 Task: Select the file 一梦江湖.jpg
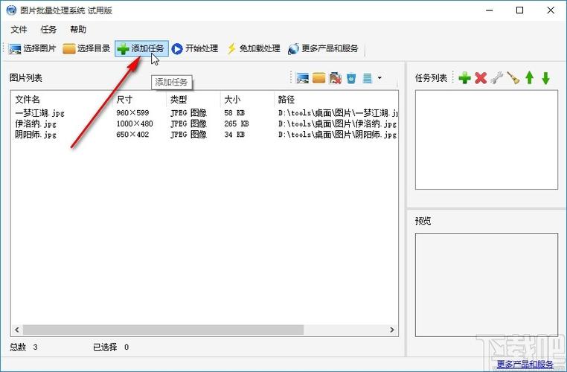[39, 113]
